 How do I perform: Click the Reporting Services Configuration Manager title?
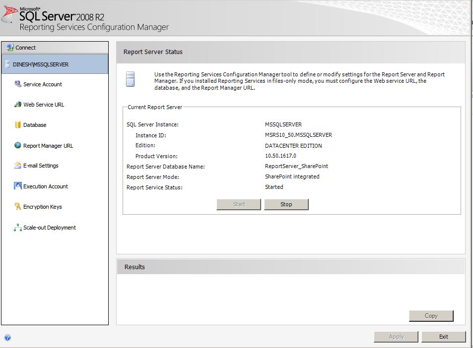tap(94, 27)
